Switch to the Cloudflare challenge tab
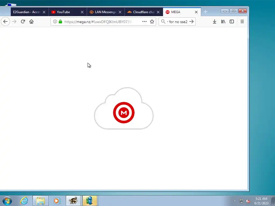Viewport: 275px width, 206px height. point(144,12)
